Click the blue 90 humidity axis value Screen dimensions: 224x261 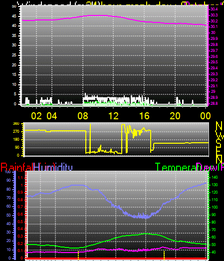(8, 181)
